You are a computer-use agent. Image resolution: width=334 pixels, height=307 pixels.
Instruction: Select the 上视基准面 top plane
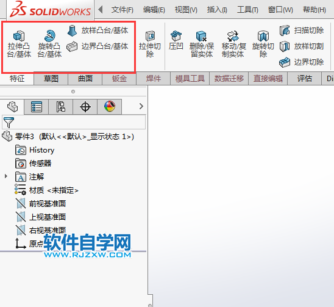(x=41, y=217)
